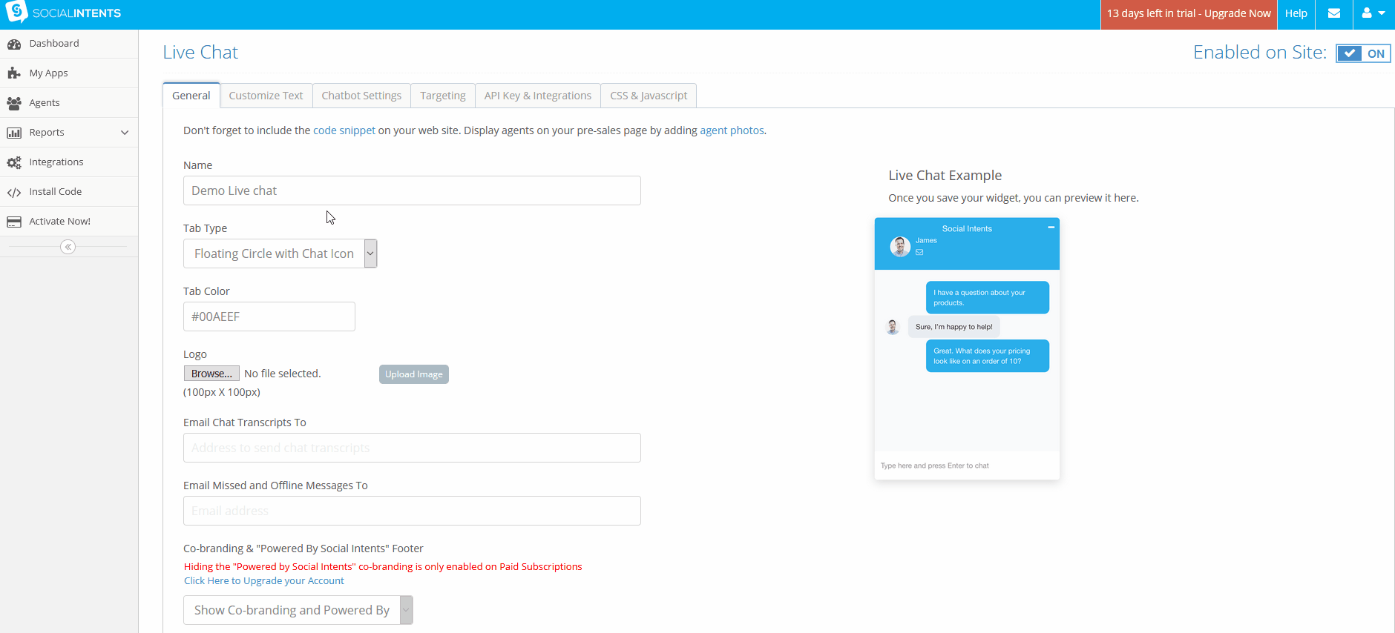Screen dimensions: 1395x633
Task: Click the 'Sure, I'm happy to help!' message
Action: [x=954, y=327]
